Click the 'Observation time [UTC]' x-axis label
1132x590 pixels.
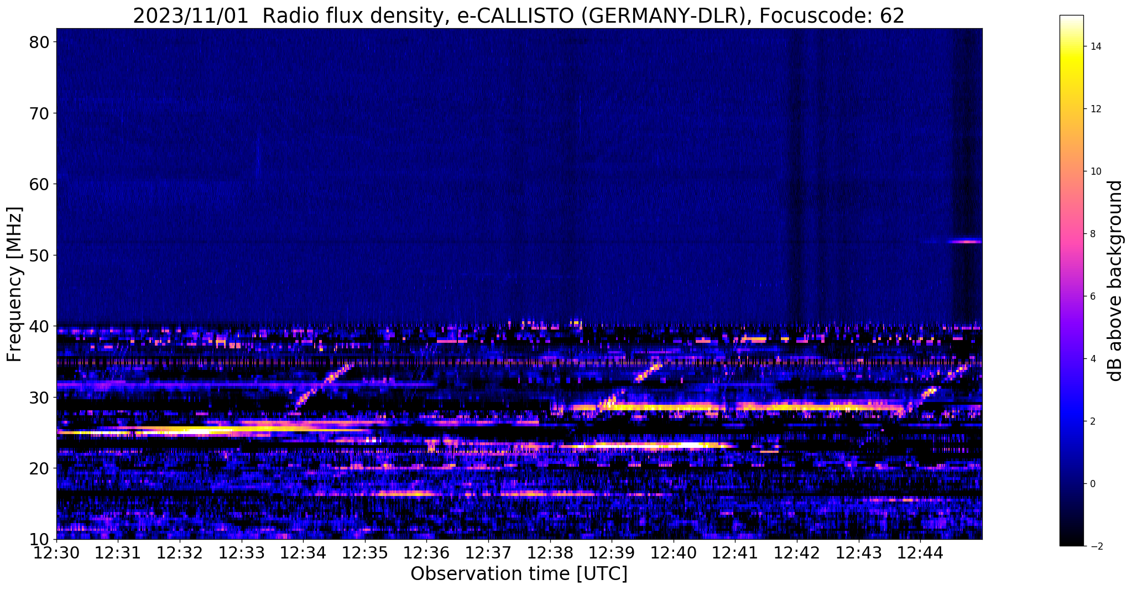coord(519,574)
